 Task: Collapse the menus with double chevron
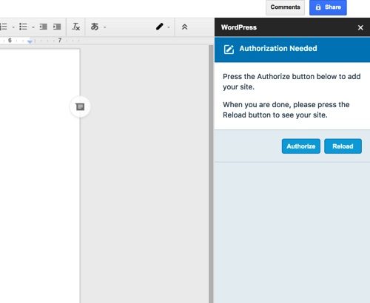pyautogui.click(x=184, y=27)
